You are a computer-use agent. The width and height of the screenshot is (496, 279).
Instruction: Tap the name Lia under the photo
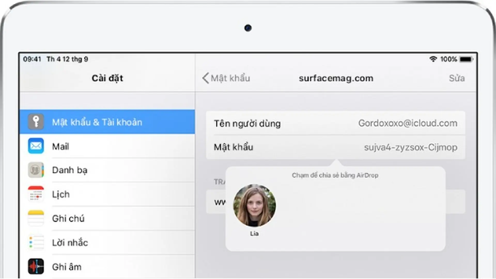point(254,234)
